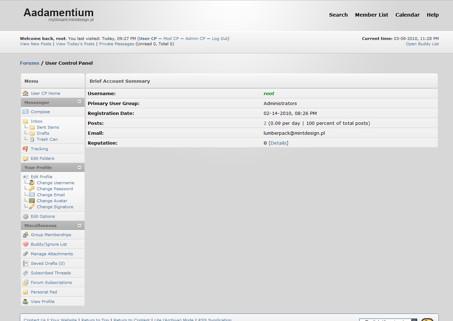
Task: Click the Manage Attachments paperclip icon
Action: click(25, 254)
